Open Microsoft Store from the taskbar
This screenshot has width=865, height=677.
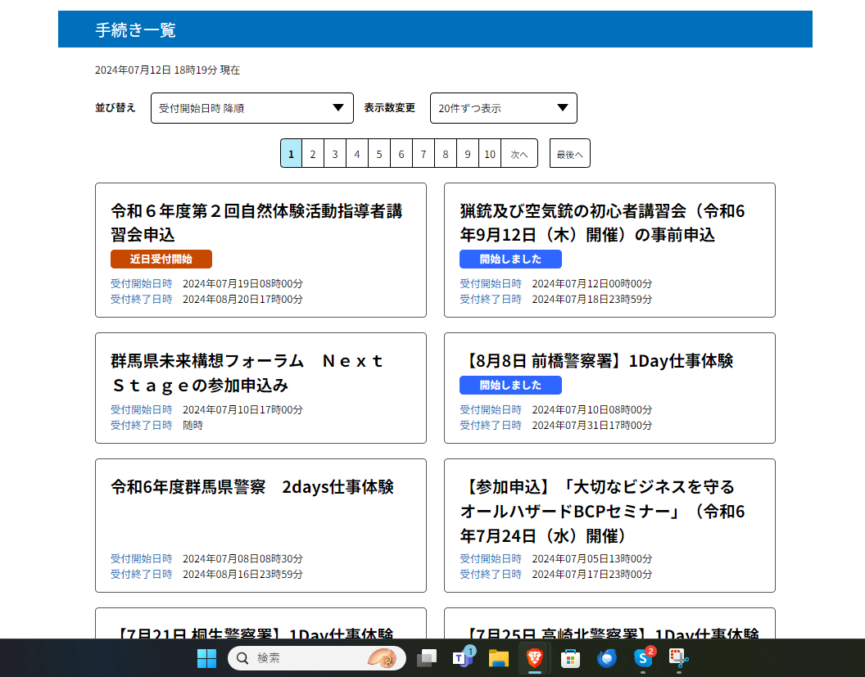pyautogui.click(x=571, y=658)
